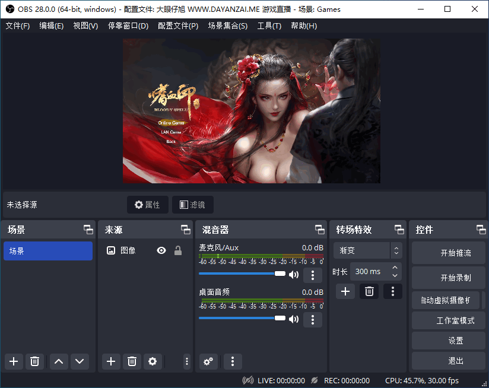Image resolution: width=489 pixels, height=388 pixels.
Task: Undock the 混音器 panel using float icon
Action: click(x=319, y=230)
